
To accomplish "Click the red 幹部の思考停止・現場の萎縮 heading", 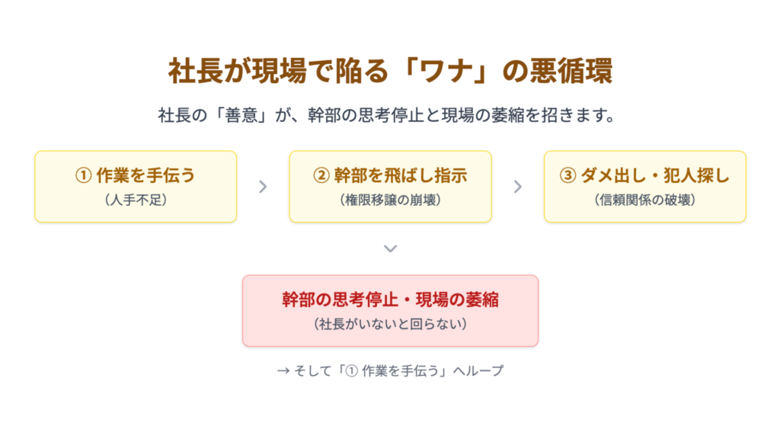I will tap(390, 300).
